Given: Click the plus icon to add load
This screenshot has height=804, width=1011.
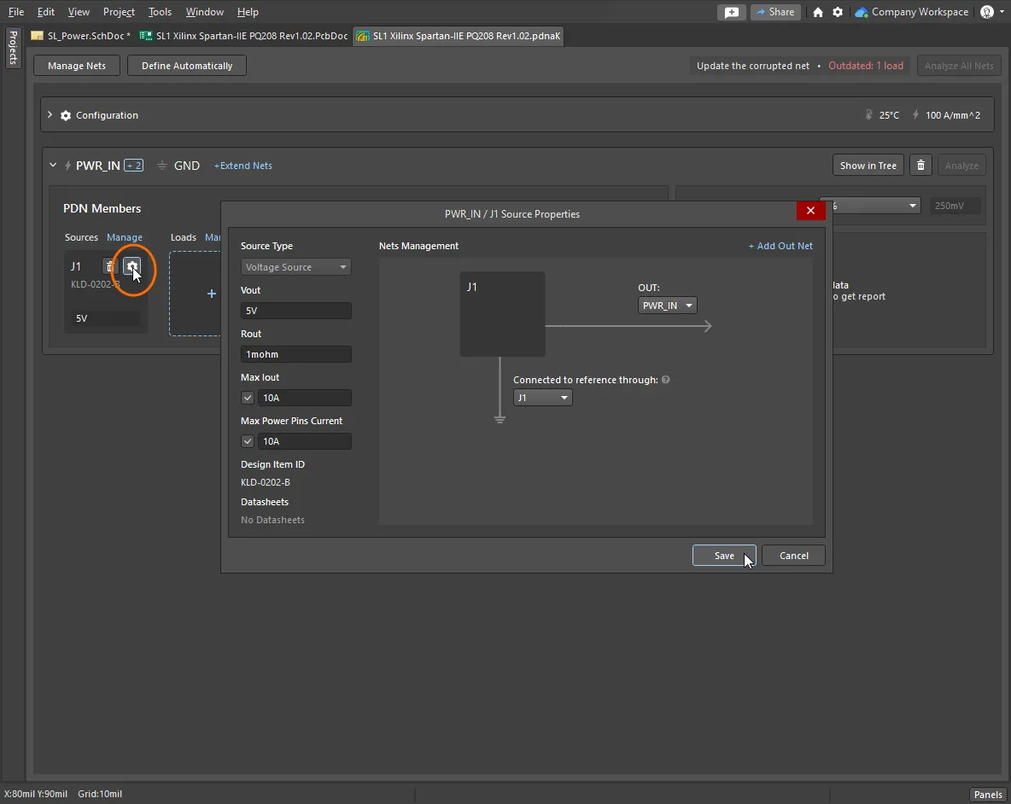Looking at the screenshot, I should [x=212, y=294].
